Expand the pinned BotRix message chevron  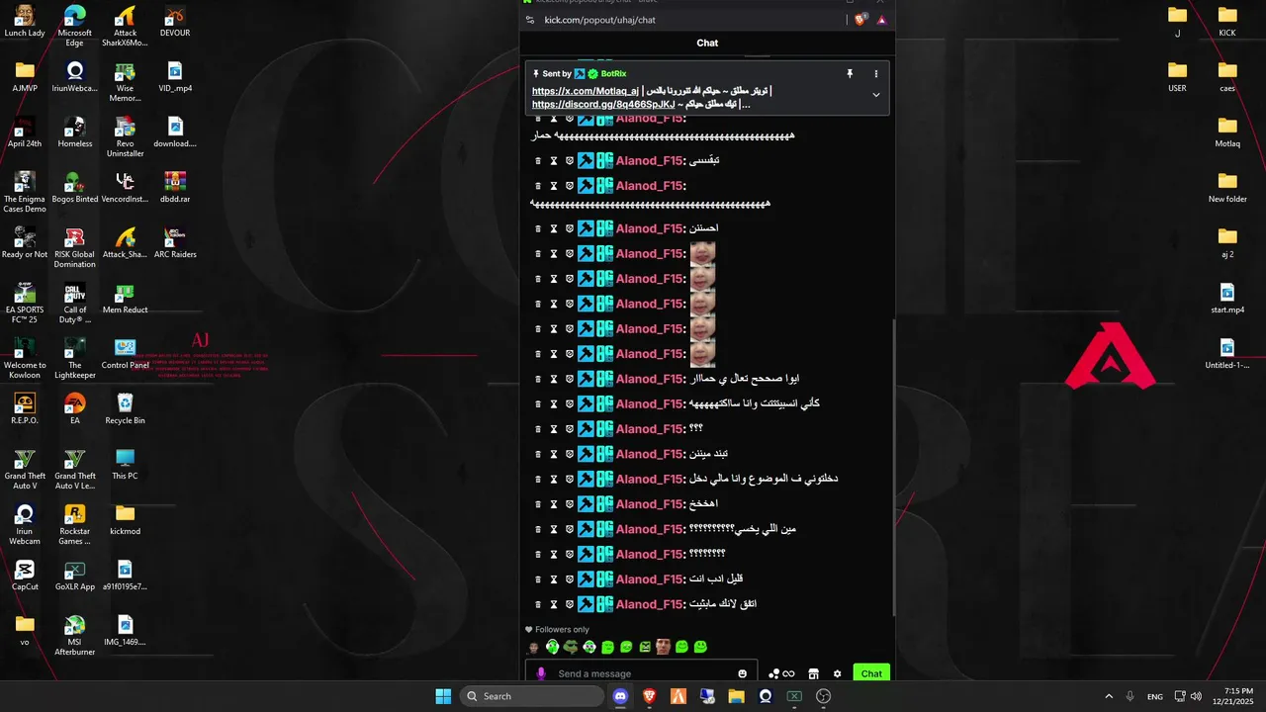pyautogui.click(x=875, y=95)
